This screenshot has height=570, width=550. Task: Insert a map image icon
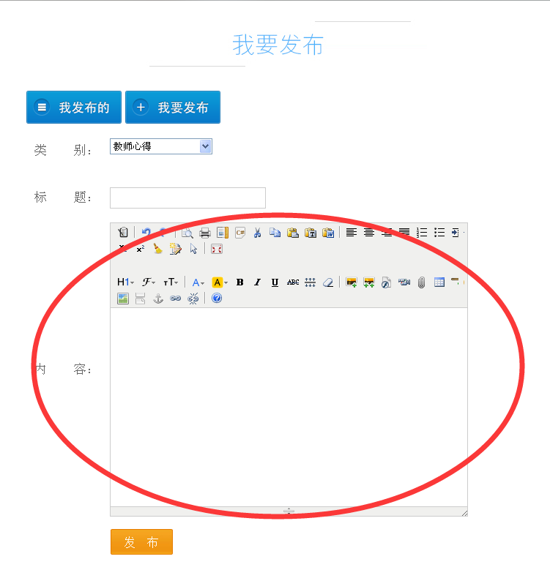click(x=123, y=299)
